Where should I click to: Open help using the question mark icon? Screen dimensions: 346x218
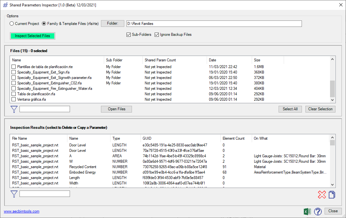318,211
